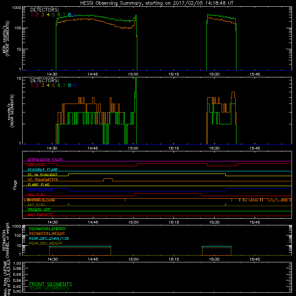
Task: Click the REAR_DEC_WEIGHT legend entry
Action: point(46,243)
